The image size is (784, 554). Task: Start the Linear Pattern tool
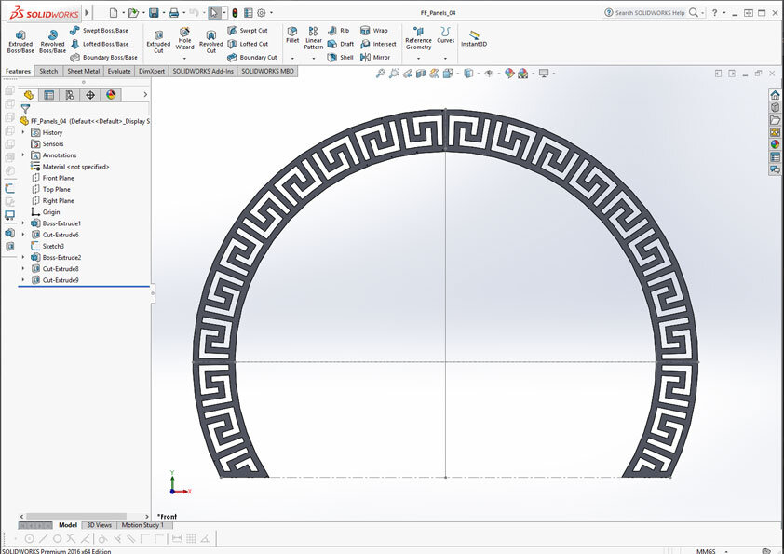click(x=314, y=38)
